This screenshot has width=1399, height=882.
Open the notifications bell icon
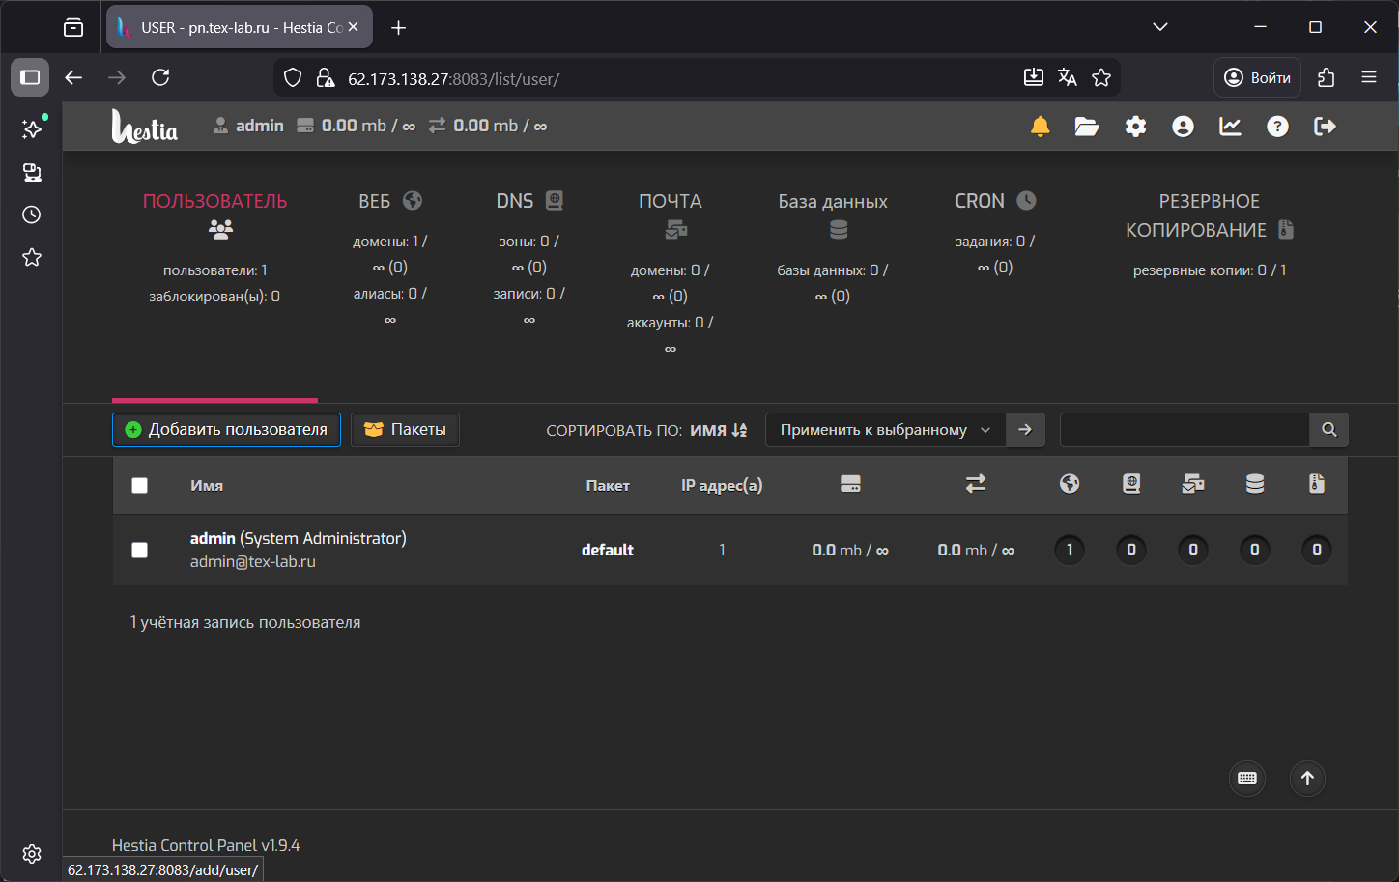1040,127
